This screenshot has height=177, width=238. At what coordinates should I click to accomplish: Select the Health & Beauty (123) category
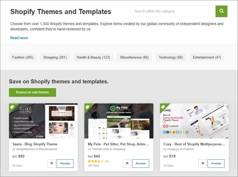pos(93,58)
